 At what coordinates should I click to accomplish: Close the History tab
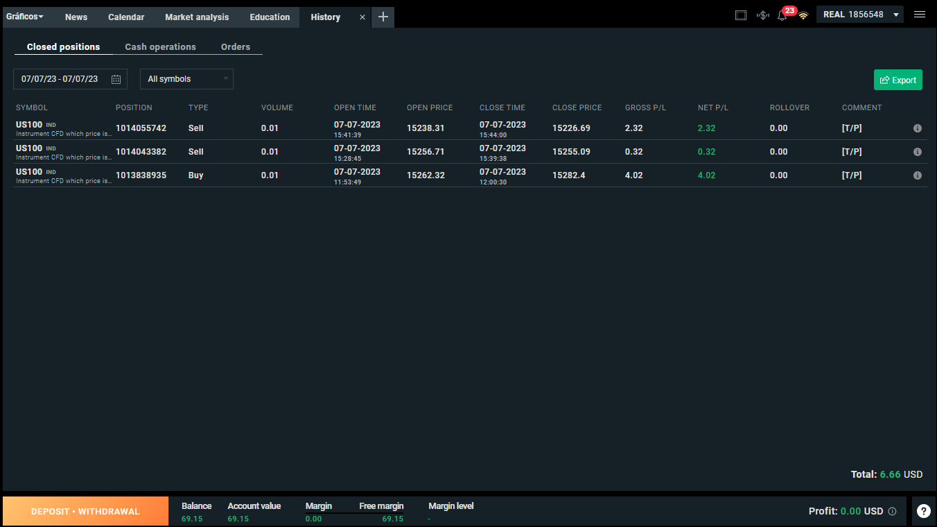[362, 17]
